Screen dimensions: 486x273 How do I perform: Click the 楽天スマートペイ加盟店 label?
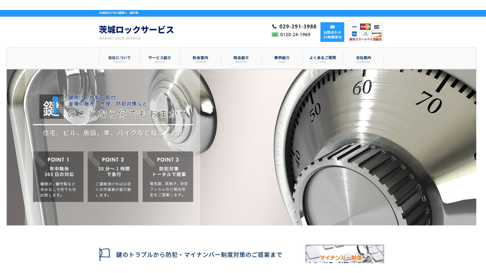365,39
